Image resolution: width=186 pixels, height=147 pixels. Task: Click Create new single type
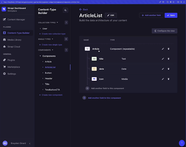(x=50, y=45)
